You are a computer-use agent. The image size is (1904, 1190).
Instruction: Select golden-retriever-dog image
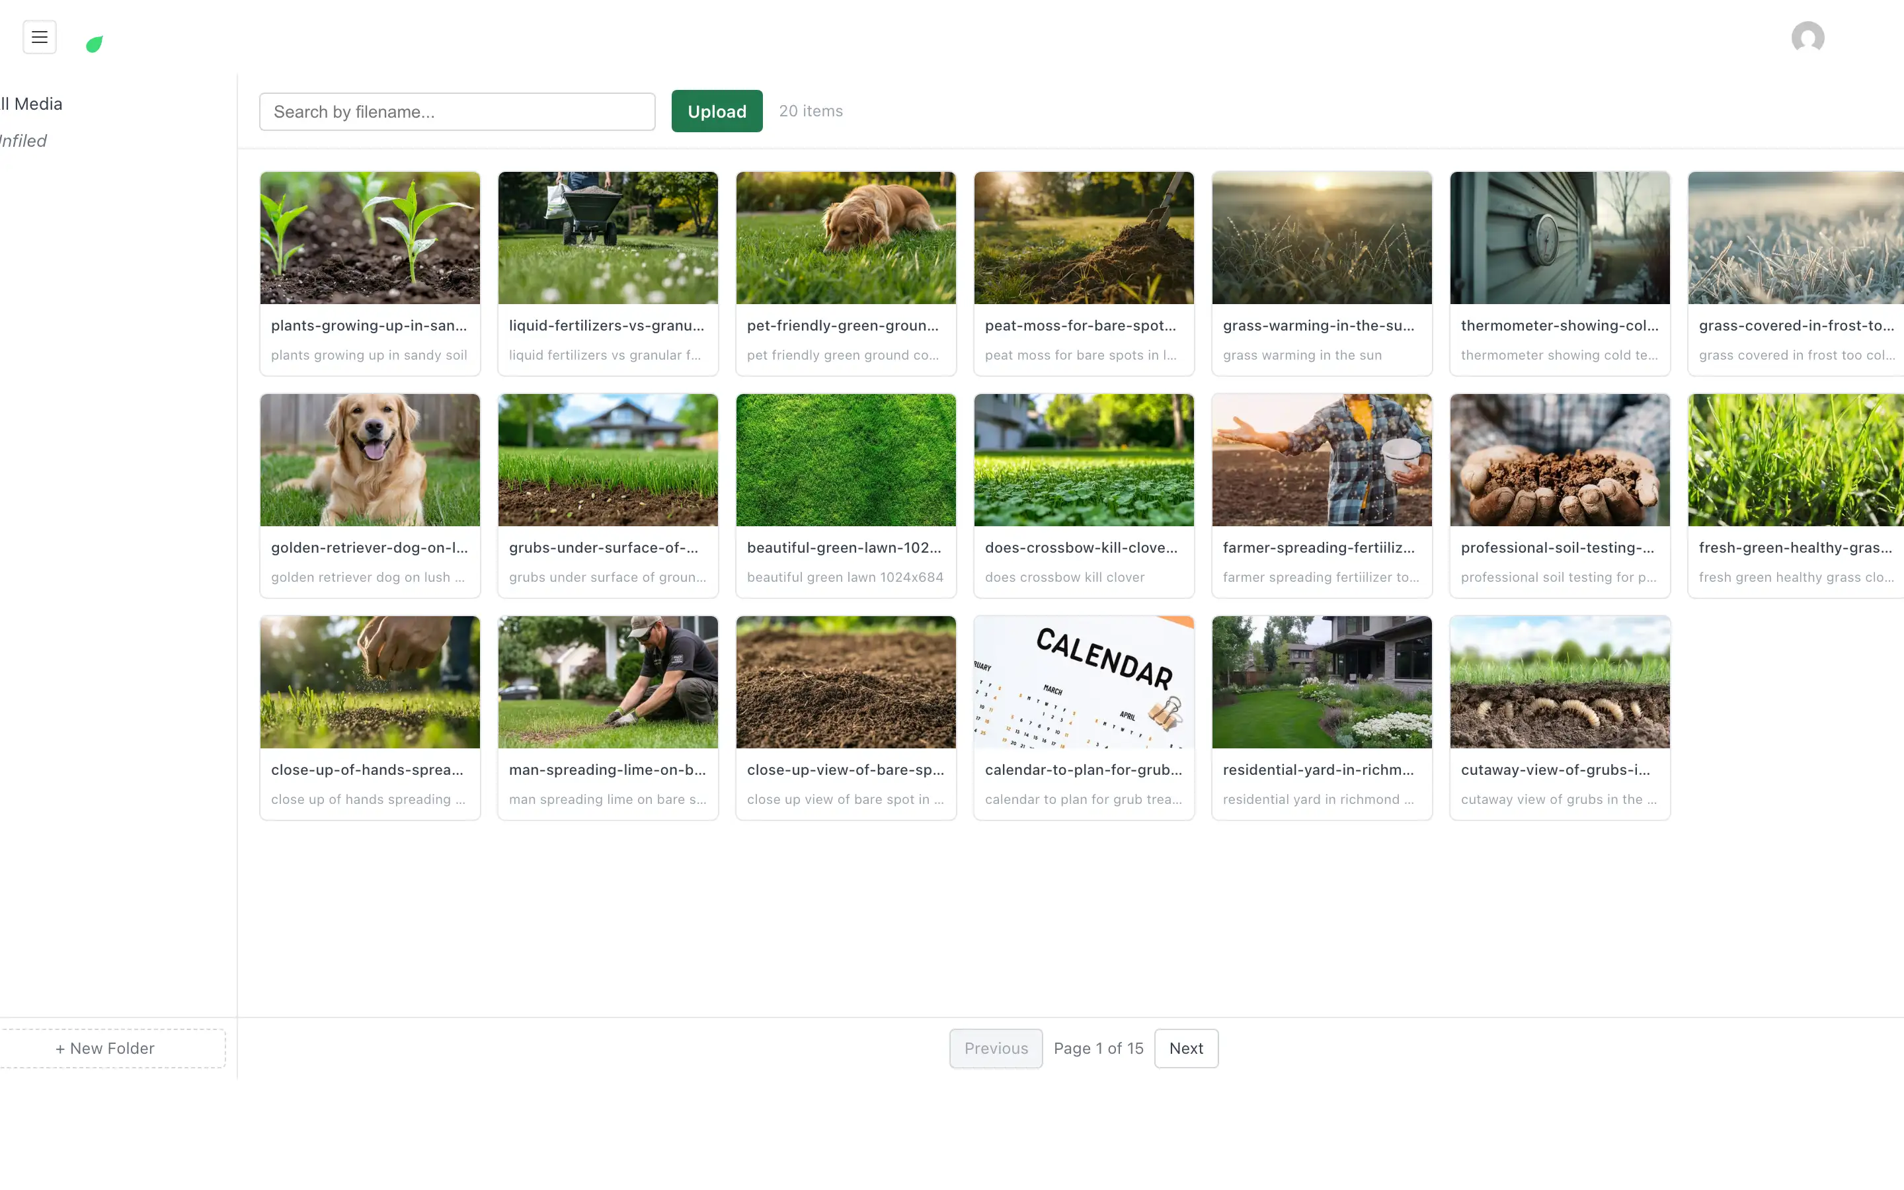[370, 459]
